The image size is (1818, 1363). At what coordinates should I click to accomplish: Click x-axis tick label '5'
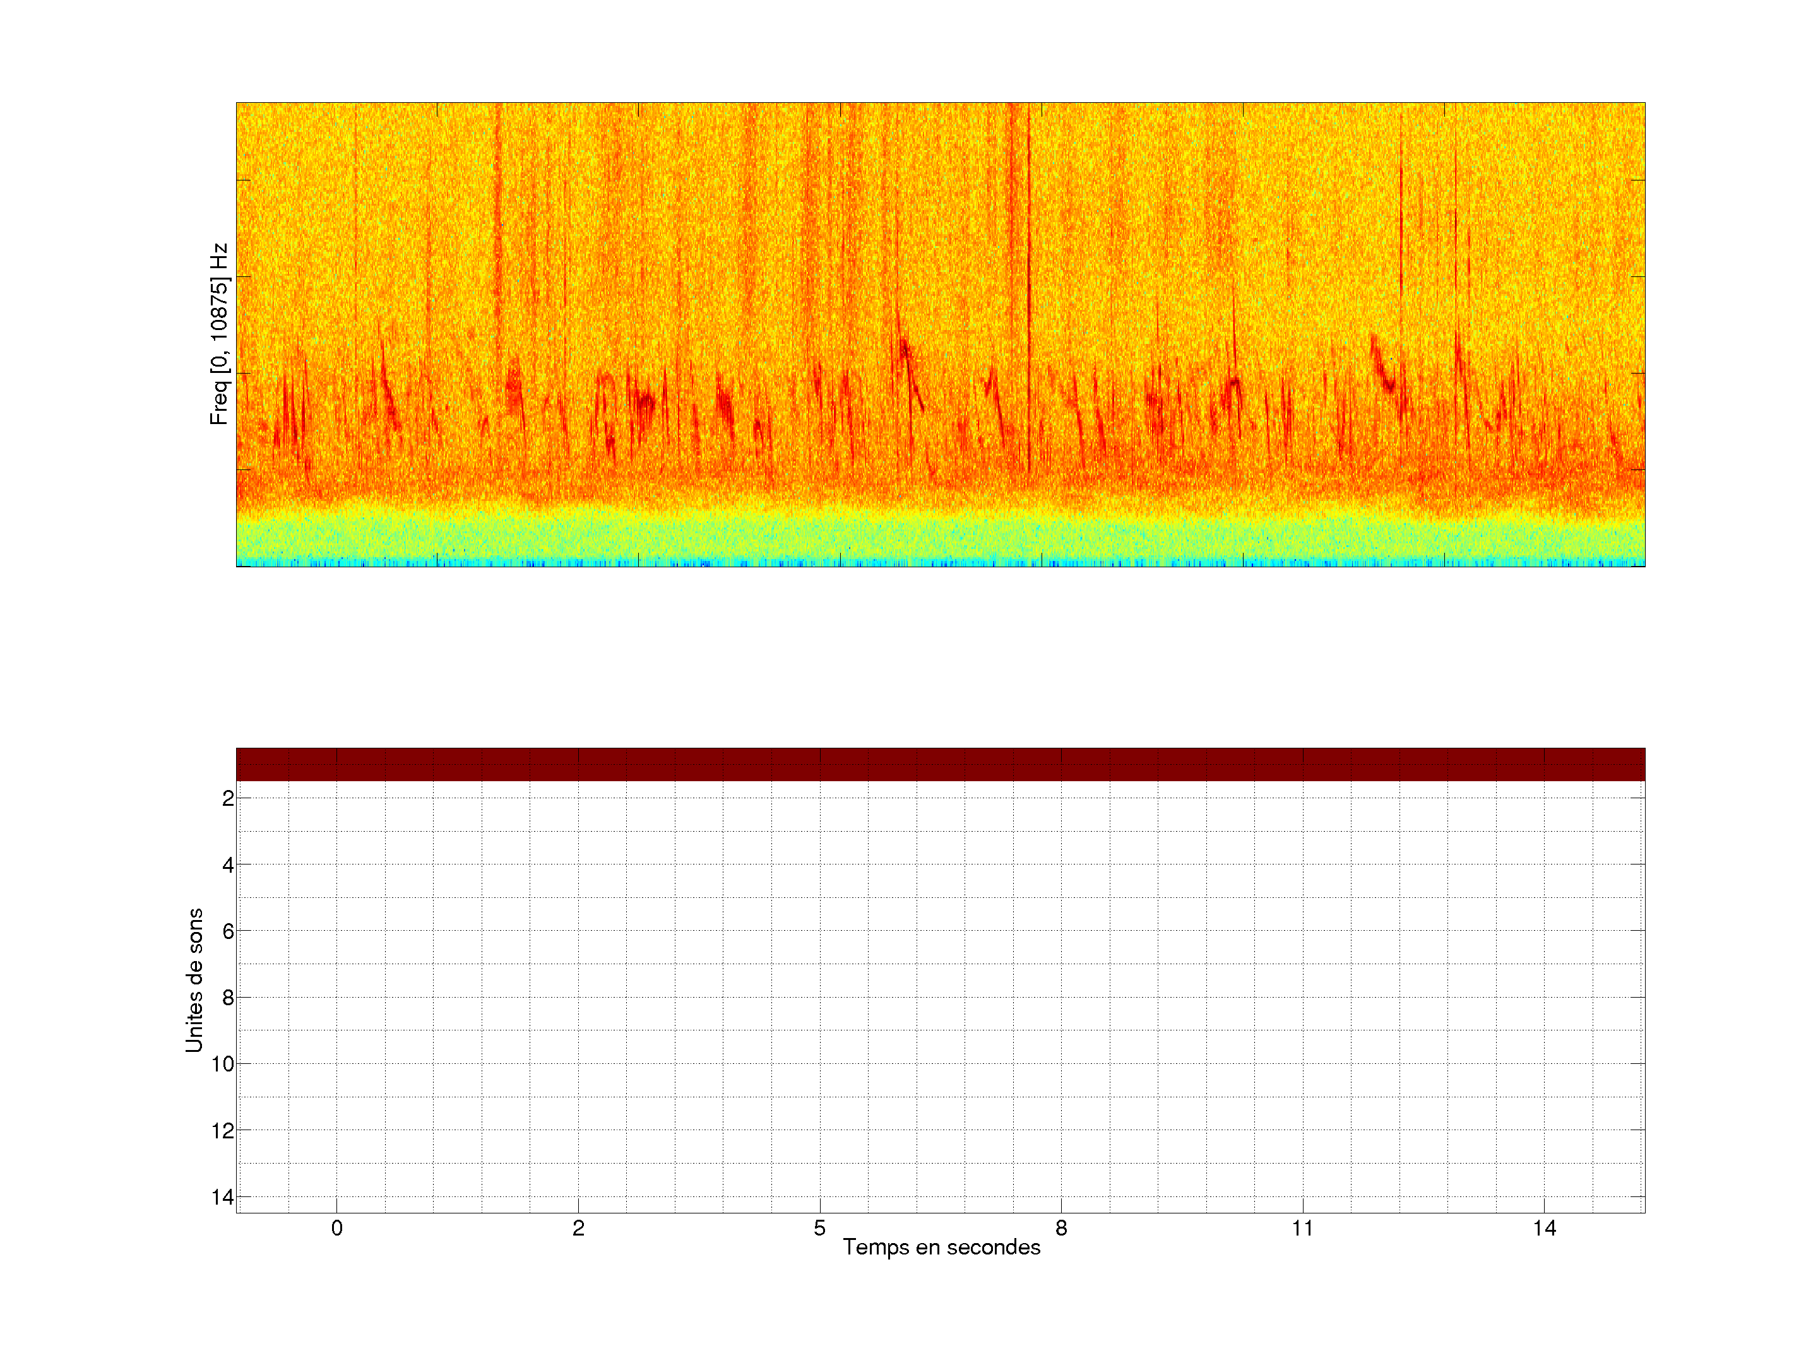pyautogui.click(x=819, y=1228)
